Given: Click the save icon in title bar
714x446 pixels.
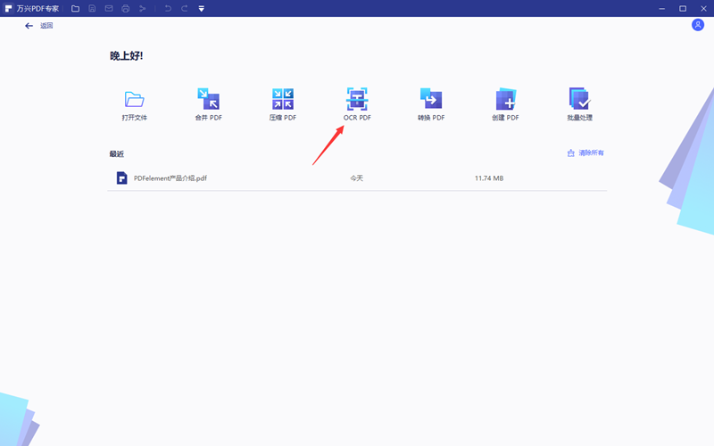Looking at the screenshot, I should tap(92, 8).
